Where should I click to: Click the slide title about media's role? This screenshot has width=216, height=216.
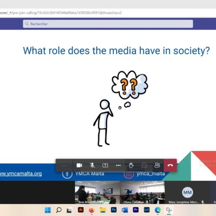pos(116,51)
